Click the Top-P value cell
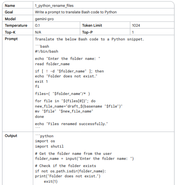Image resolution: width=177 pixels, height=185 pixels. [x=152, y=32]
